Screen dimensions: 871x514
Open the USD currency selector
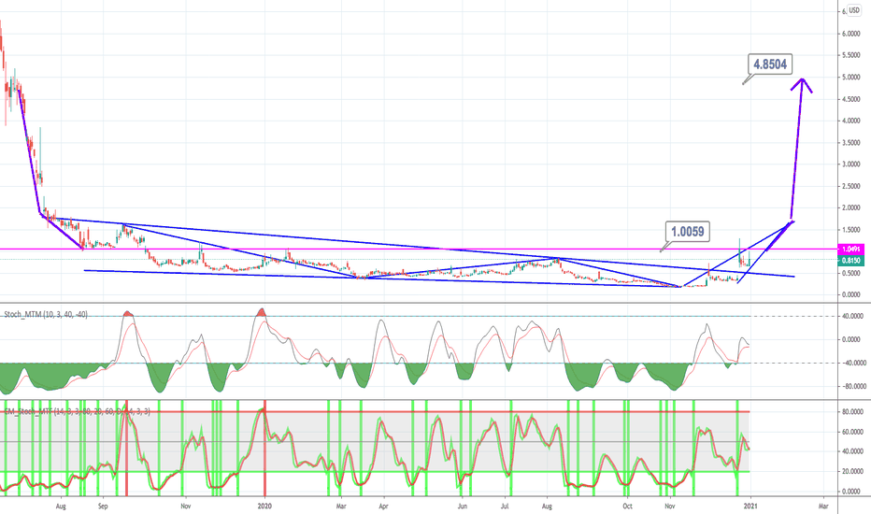click(x=853, y=10)
